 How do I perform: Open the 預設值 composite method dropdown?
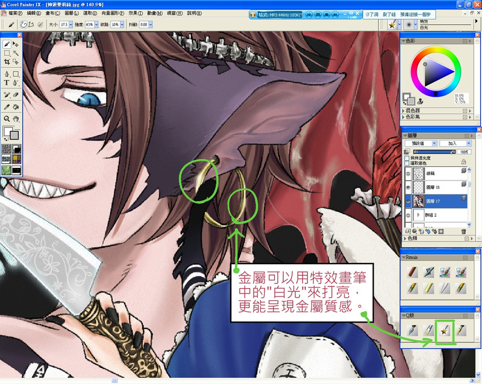[421, 143]
